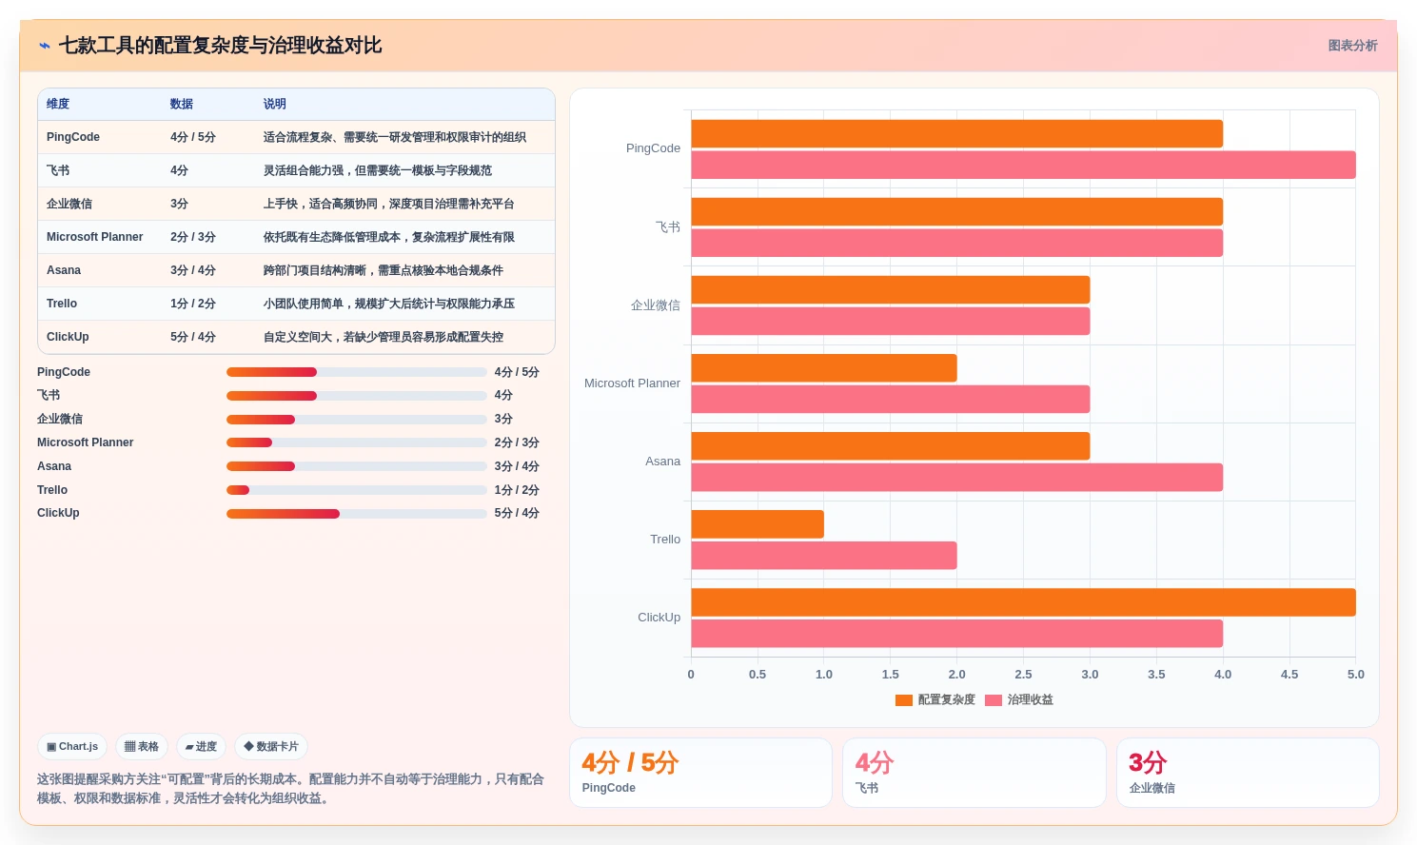Screen dimensions: 1417x845
Task: Select the Chart.js tag chip
Action: (x=72, y=747)
